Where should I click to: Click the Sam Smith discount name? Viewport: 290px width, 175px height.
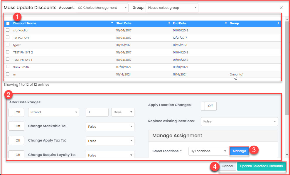click(21, 67)
